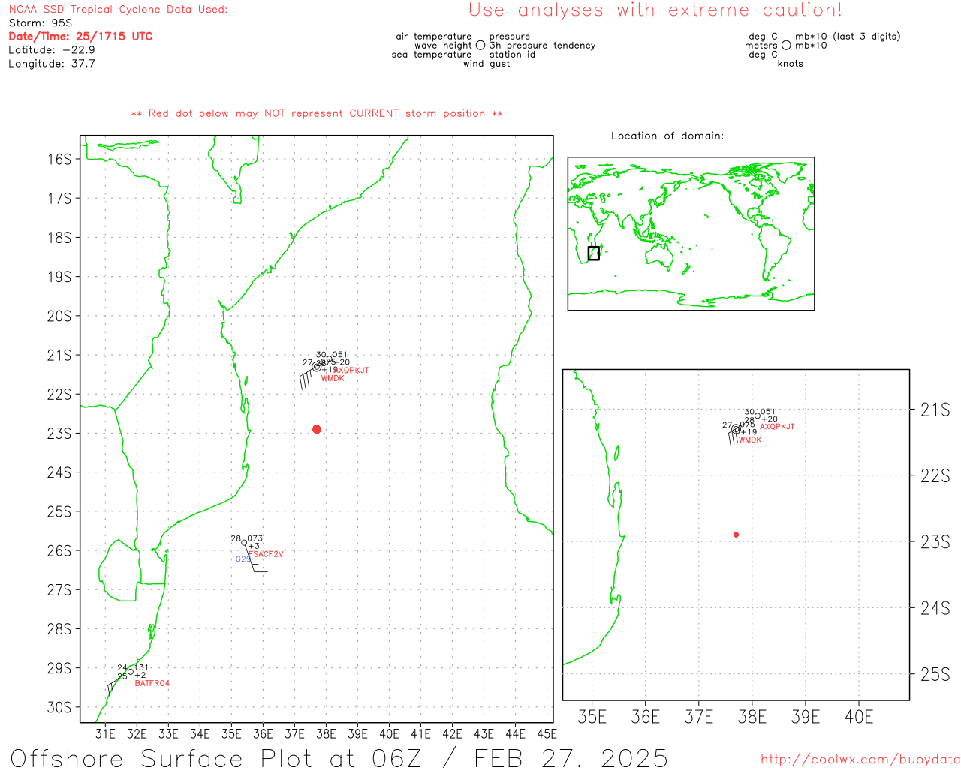Click the world map Location of domain thumbnail

coord(691,234)
